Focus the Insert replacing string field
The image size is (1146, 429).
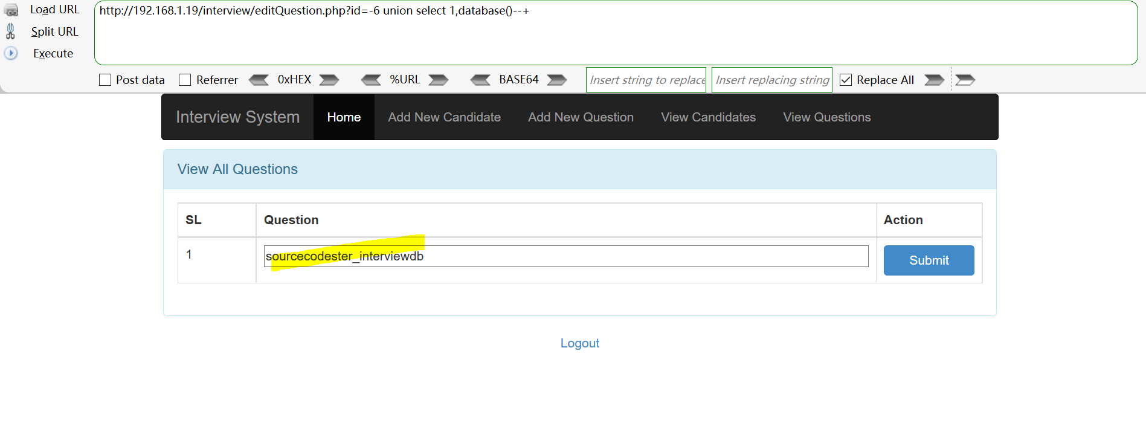coord(772,80)
